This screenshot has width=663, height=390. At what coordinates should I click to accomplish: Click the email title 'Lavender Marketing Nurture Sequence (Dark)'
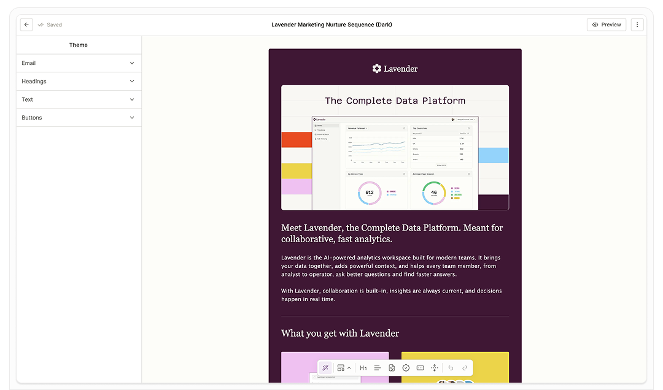click(331, 25)
